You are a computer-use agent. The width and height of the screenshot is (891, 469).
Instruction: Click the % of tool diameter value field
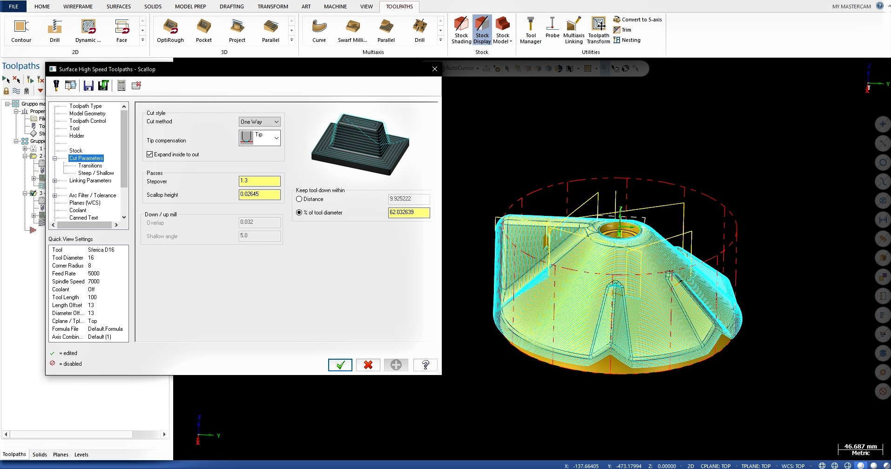(x=409, y=213)
